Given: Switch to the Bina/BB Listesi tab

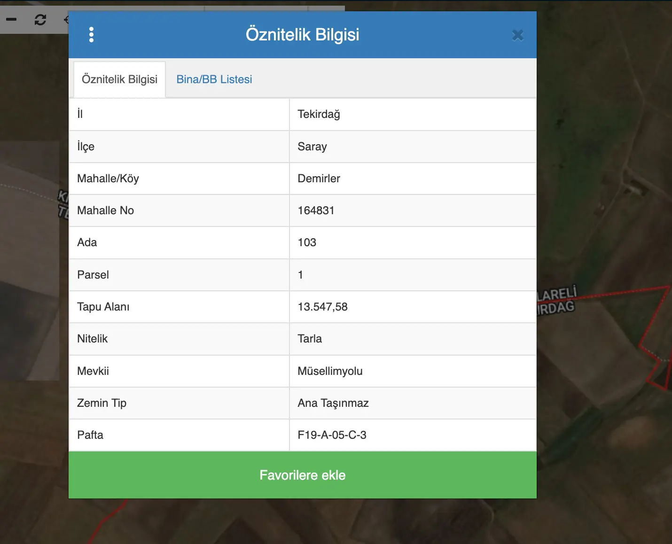Looking at the screenshot, I should click(x=214, y=79).
